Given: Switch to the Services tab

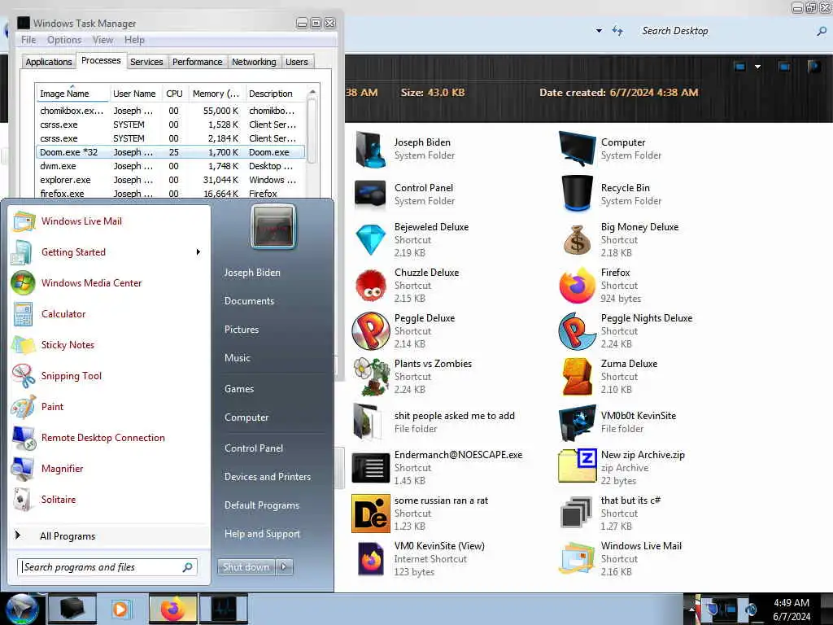Looking at the screenshot, I should pos(146,62).
